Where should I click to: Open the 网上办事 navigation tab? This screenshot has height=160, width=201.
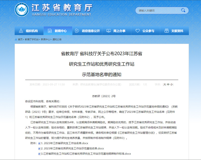click(x=116, y=31)
